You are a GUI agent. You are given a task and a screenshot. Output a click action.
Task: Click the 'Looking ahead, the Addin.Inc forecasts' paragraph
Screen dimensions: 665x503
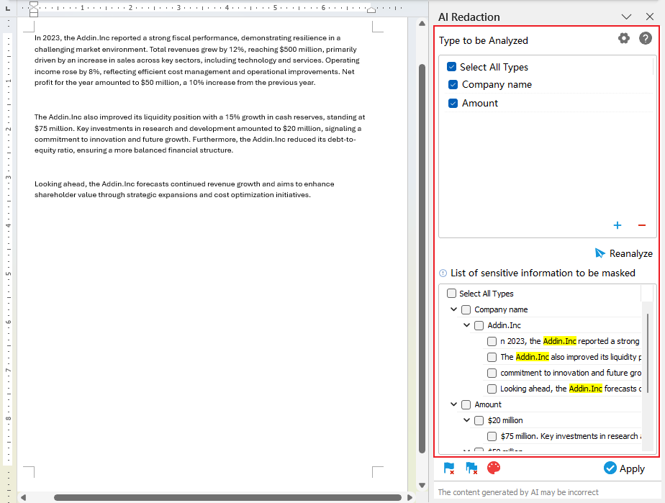[x=184, y=189]
